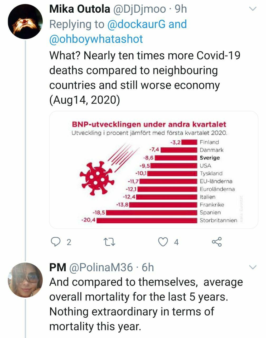266x338 pixels.
Task: Open PM's reply tweet text
Action: coord(146,304)
